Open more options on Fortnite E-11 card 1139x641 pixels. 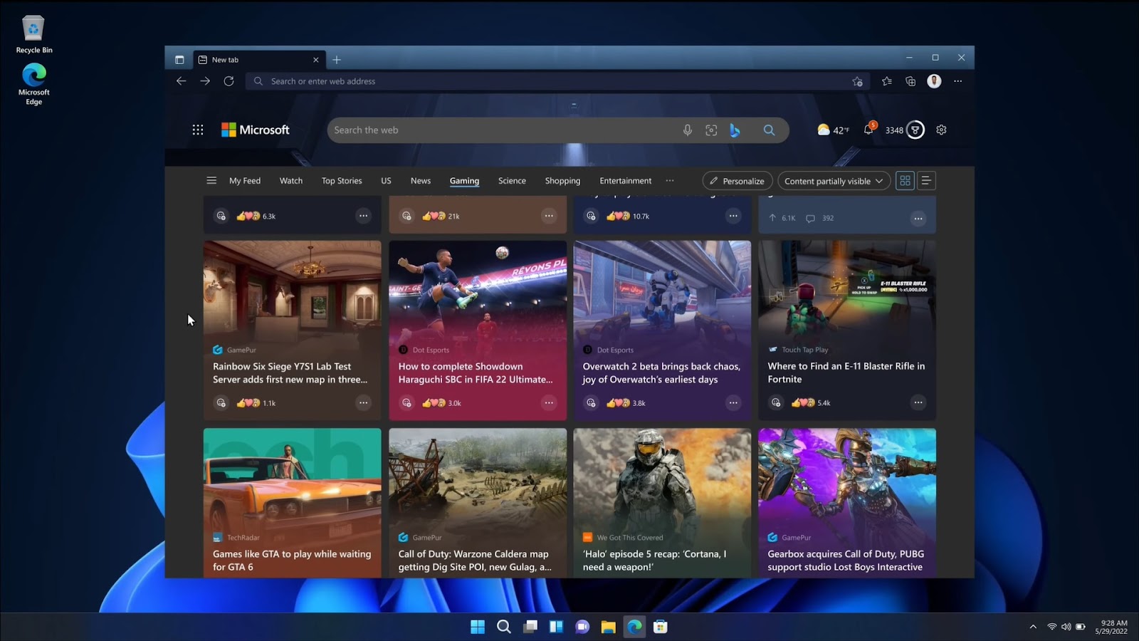[918, 402]
